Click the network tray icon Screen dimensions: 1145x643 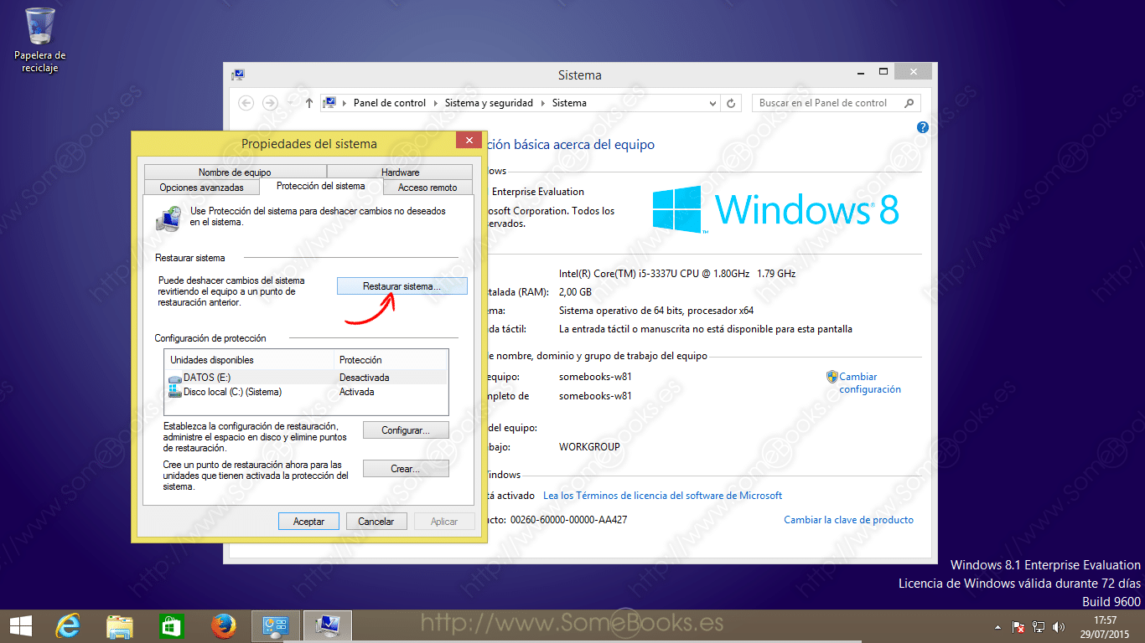pos(1039,627)
